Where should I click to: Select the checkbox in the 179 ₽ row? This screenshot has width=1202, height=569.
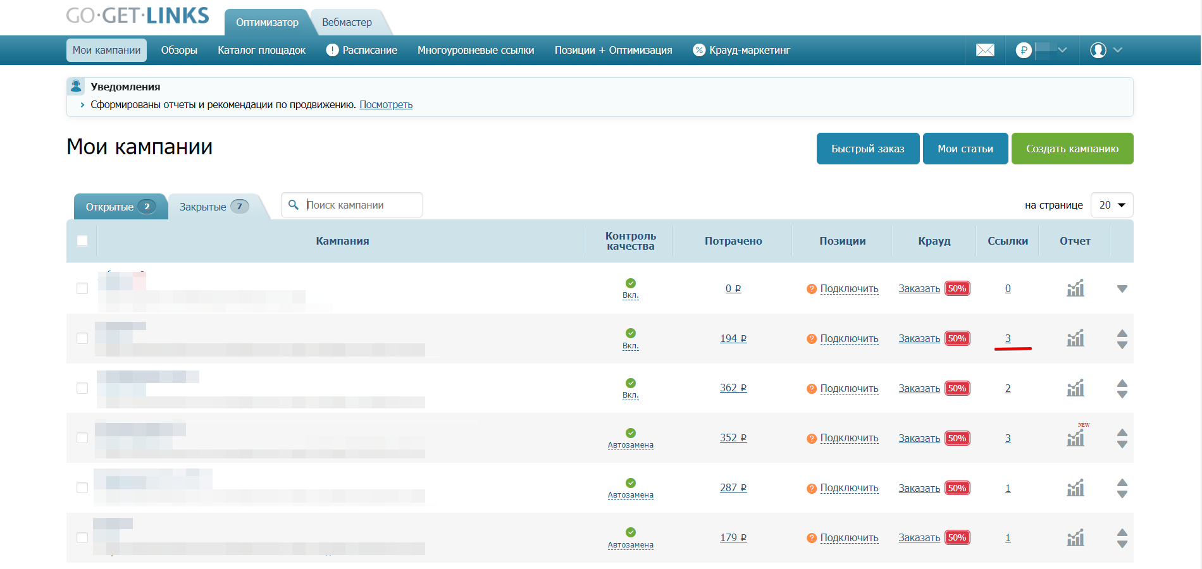tap(82, 537)
